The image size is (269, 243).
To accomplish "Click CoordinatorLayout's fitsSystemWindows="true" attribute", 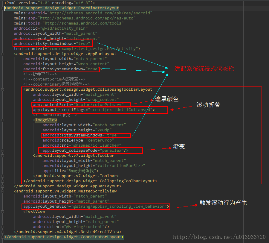I will (52, 44).
